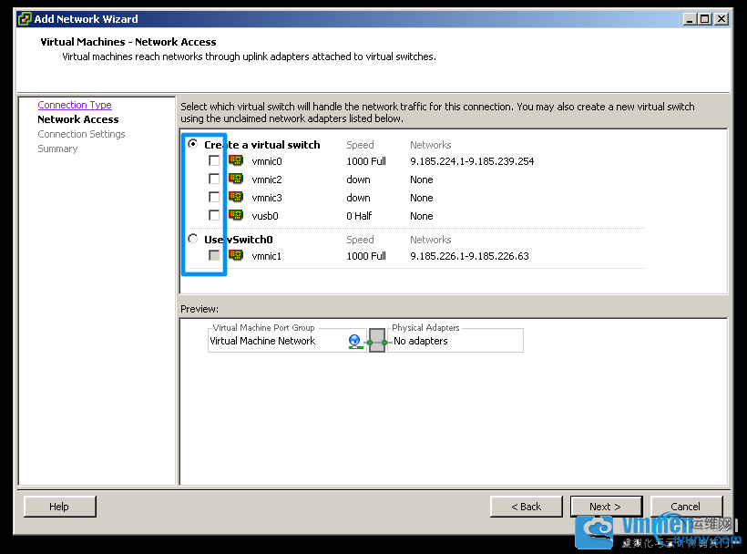The height and width of the screenshot is (554, 747).
Task: Click the vmnic0 network adapter icon
Action: [236, 160]
